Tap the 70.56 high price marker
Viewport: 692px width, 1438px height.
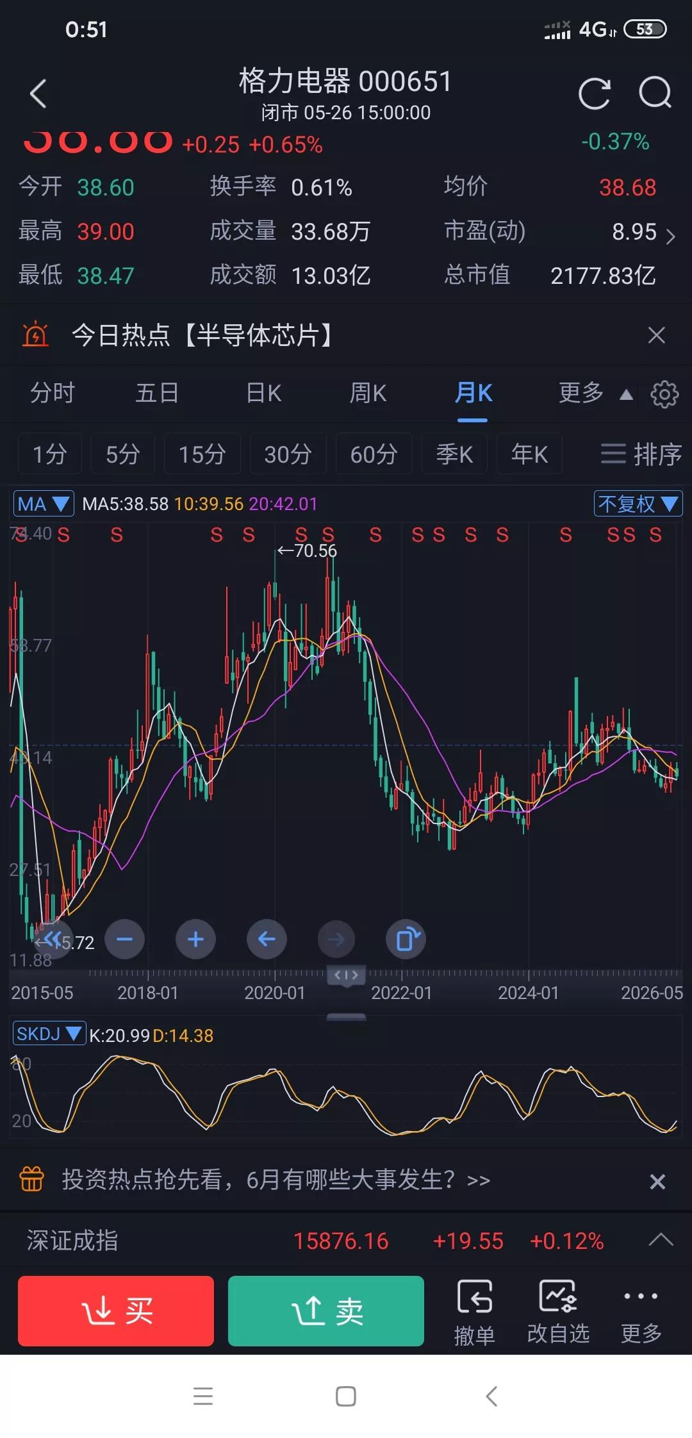tap(306, 550)
